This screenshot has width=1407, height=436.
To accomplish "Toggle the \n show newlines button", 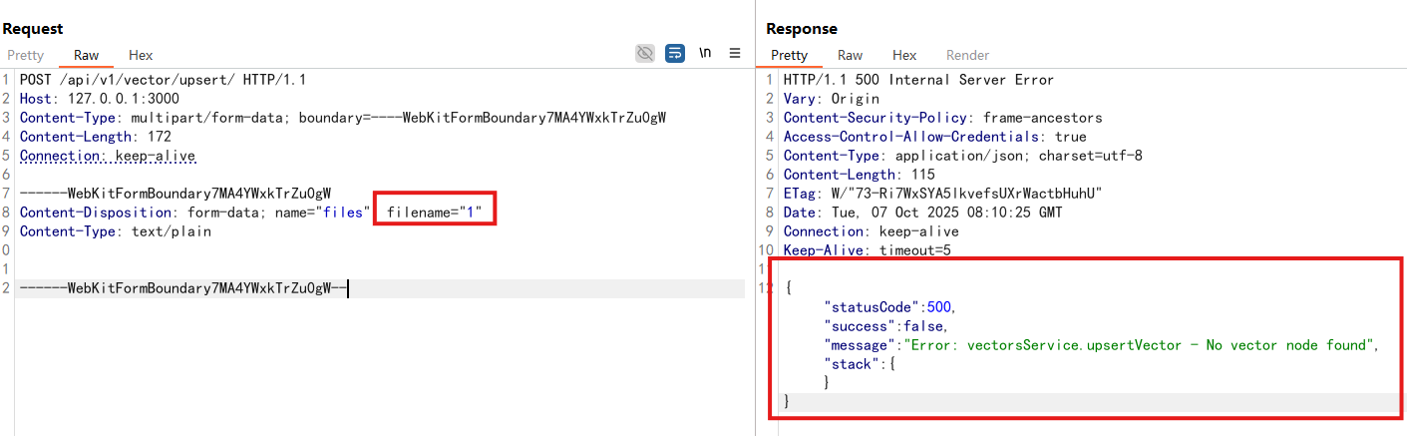I will pyautogui.click(x=705, y=53).
